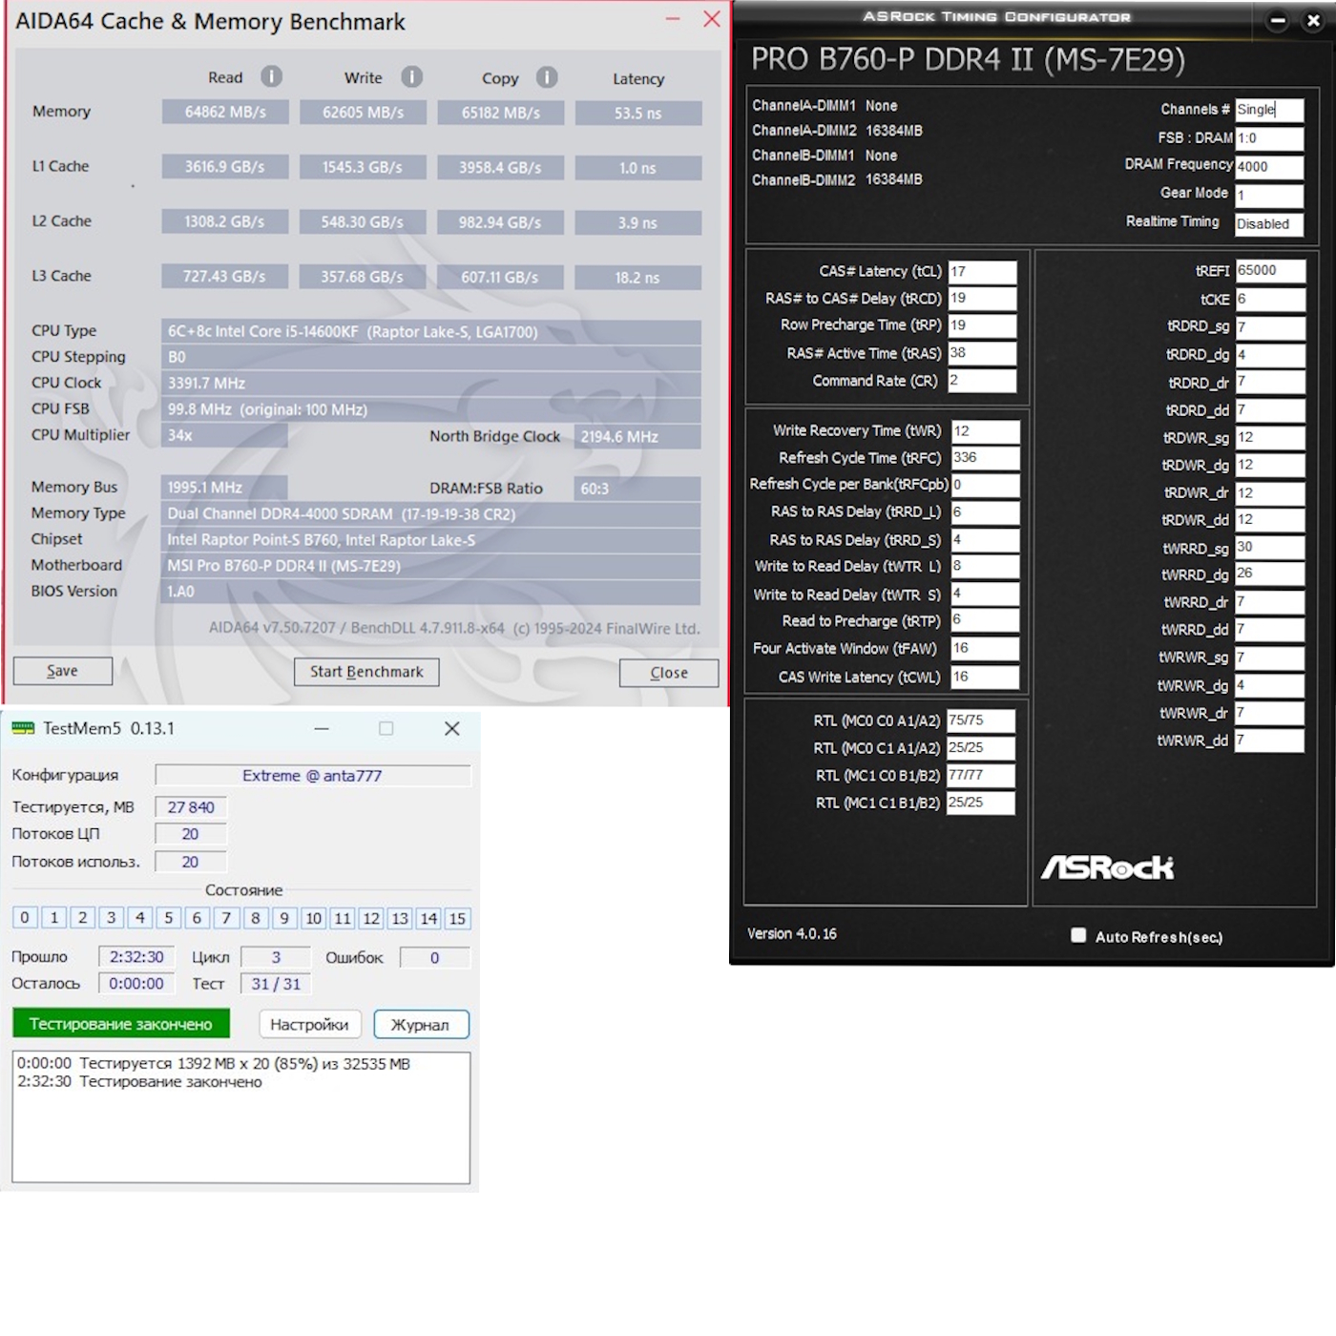Click the Four Activate Window (tFAW) field

pyautogui.click(x=986, y=649)
